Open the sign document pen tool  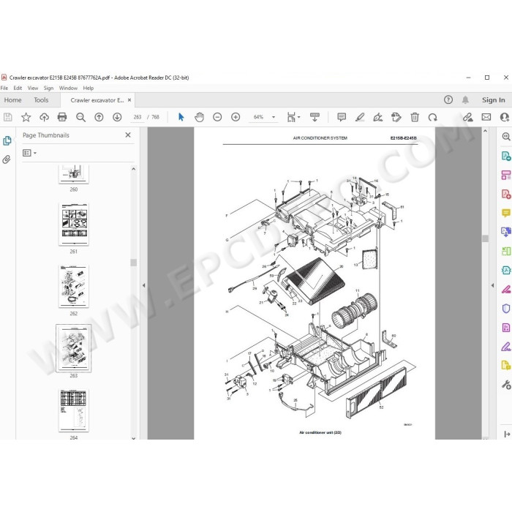(x=378, y=117)
